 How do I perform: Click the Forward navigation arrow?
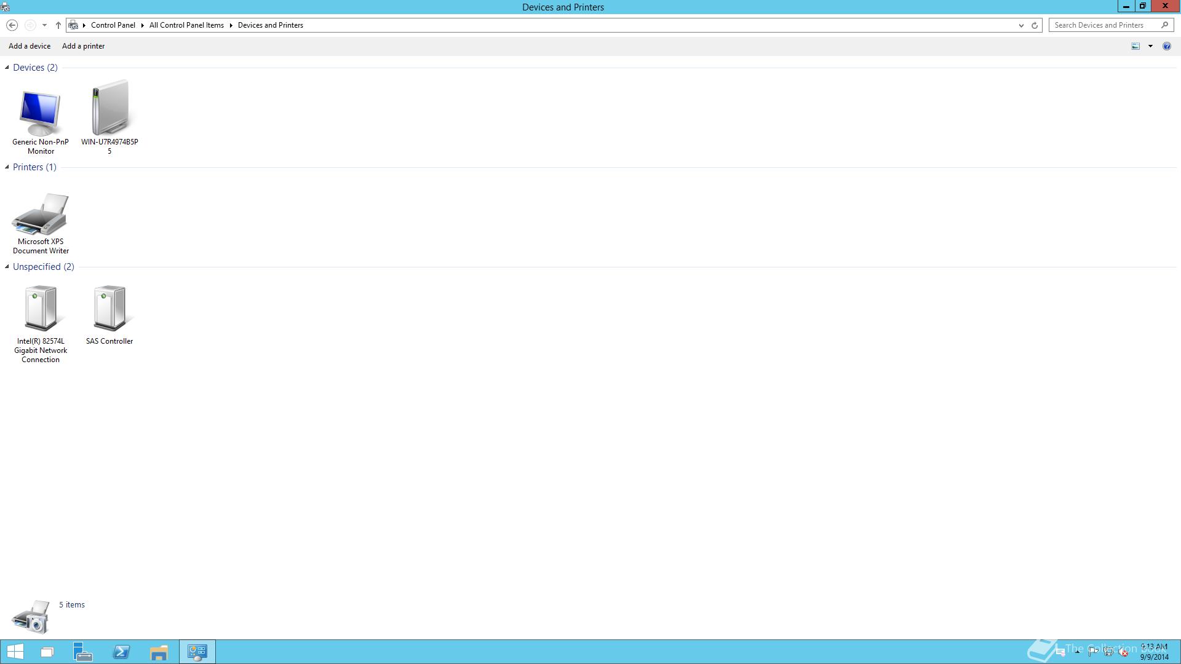30,25
